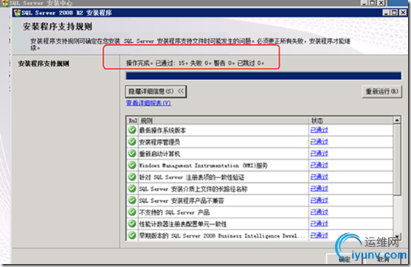411x267 pixels.
Task: Click the SQL Server 2008 R2 title bar icon
Action: 17,13
